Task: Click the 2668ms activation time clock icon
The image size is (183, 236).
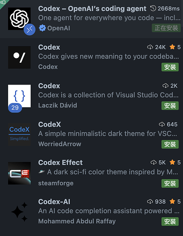Action: (x=153, y=8)
